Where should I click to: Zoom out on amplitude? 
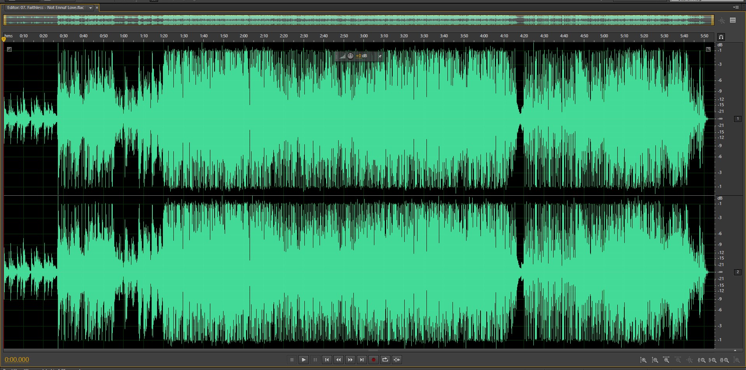pyautogui.click(x=655, y=360)
